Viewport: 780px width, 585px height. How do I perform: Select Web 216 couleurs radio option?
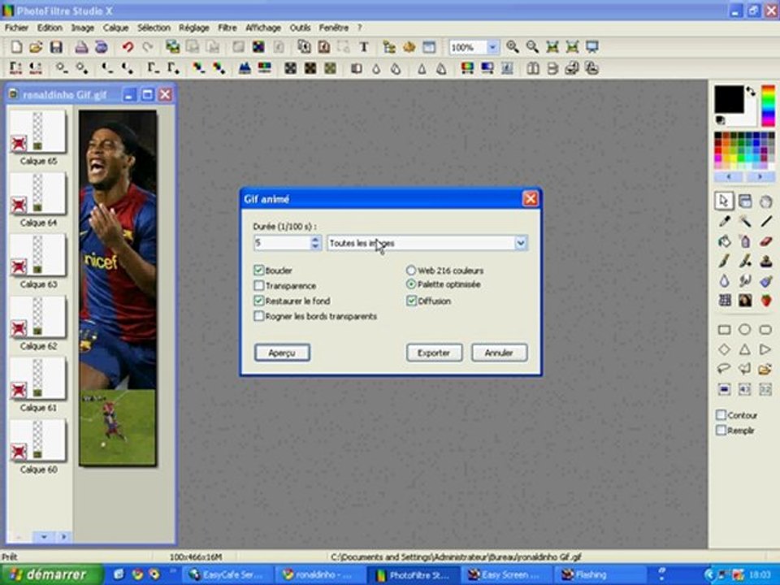pos(411,270)
